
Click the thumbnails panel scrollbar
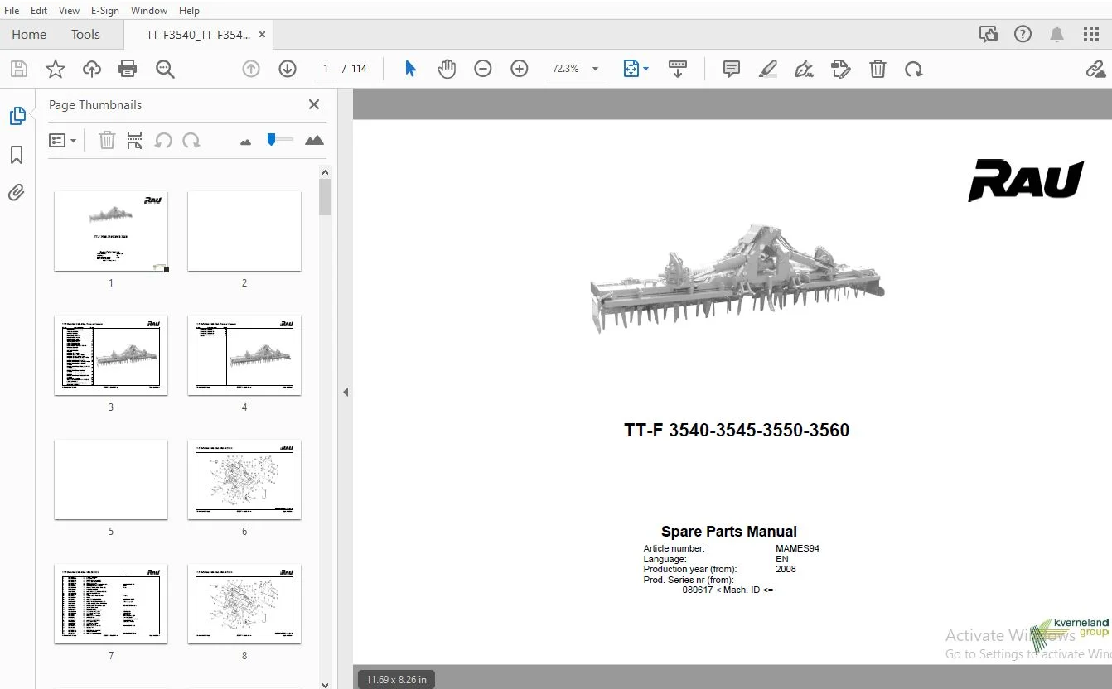(x=326, y=197)
